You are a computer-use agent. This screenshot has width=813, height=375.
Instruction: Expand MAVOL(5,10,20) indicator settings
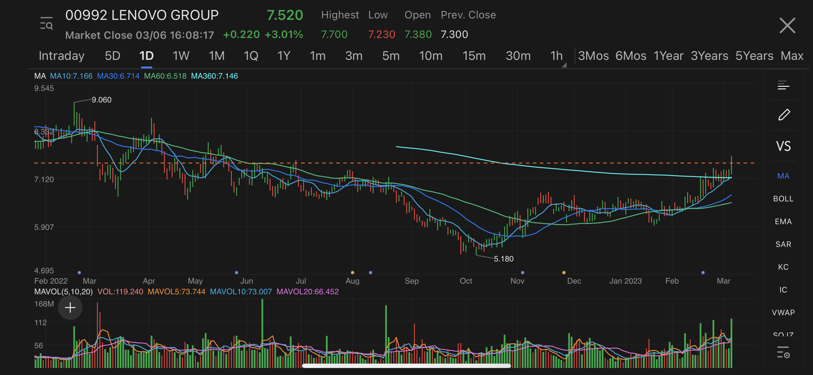coord(63,291)
